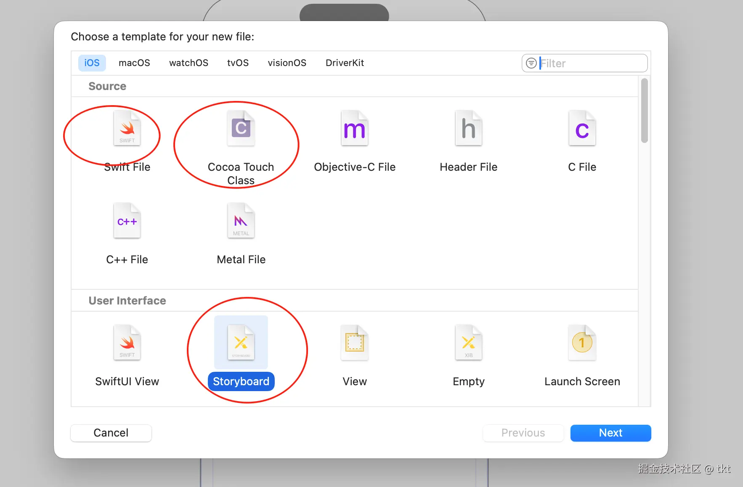
Task: Click the Next button
Action: point(610,433)
